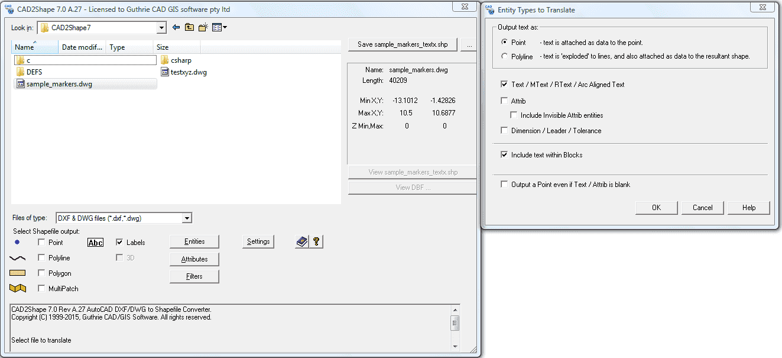Viewport: 782px width, 358px height.
Task: Sort by the Name column header
Action: coord(35,47)
